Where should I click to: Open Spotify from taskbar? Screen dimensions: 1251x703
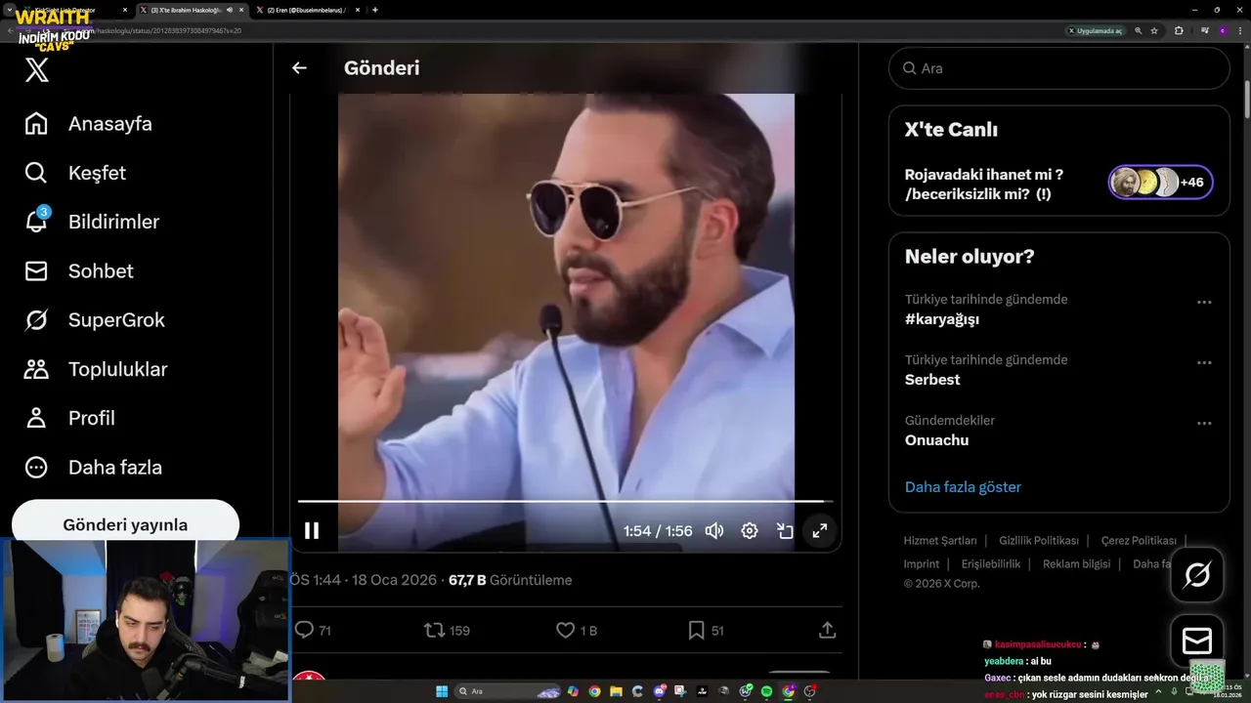point(766,691)
